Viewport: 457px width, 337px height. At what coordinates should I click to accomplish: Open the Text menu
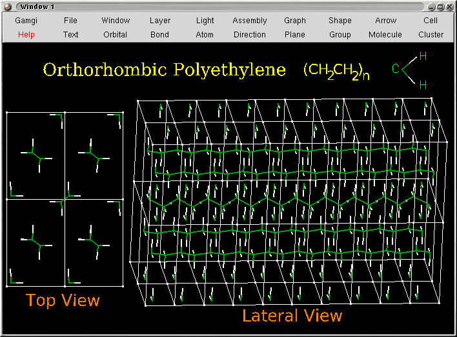pyautogui.click(x=70, y=35)
